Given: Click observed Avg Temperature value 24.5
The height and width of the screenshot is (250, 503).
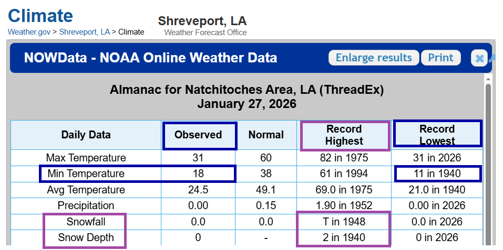Looking at the screenshot, I should click(x=198, y=190).
